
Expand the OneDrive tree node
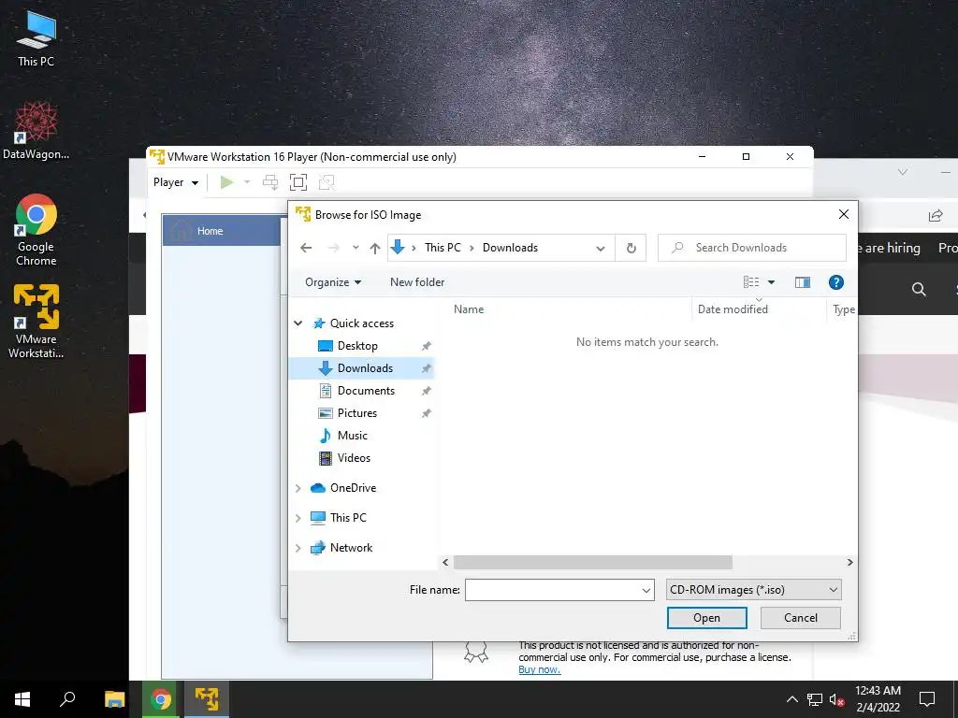point(298,488)
